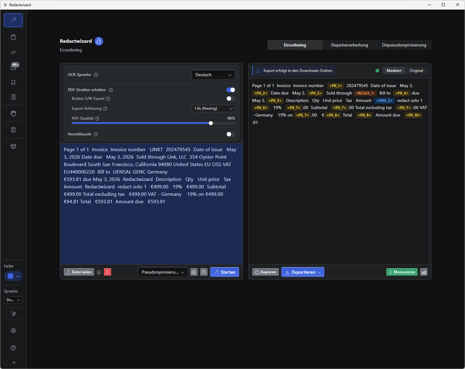Select the hand icon in the sidebar
Viewport: 465px width, 369px height.
(13, 113)
